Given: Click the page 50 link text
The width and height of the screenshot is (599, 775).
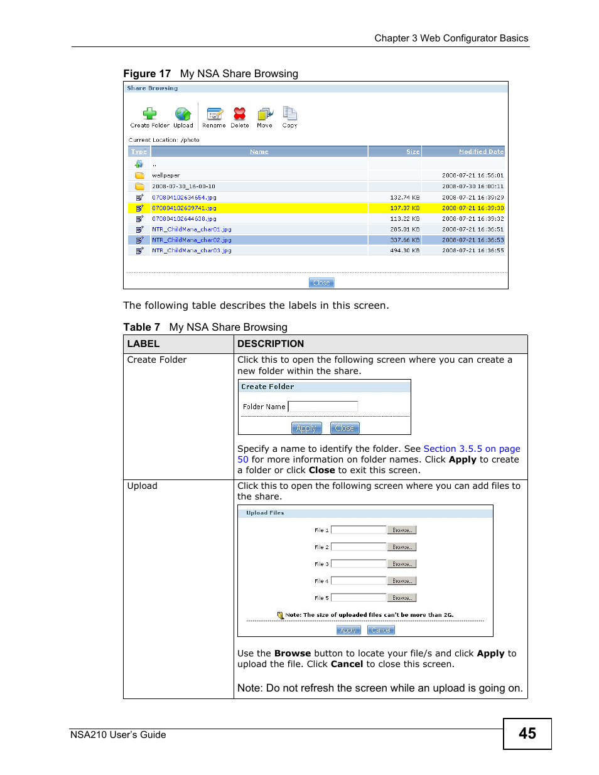Looking at the screenshot, I should tap(243, 459).
